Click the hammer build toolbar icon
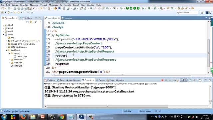 [x=34, y=8]
